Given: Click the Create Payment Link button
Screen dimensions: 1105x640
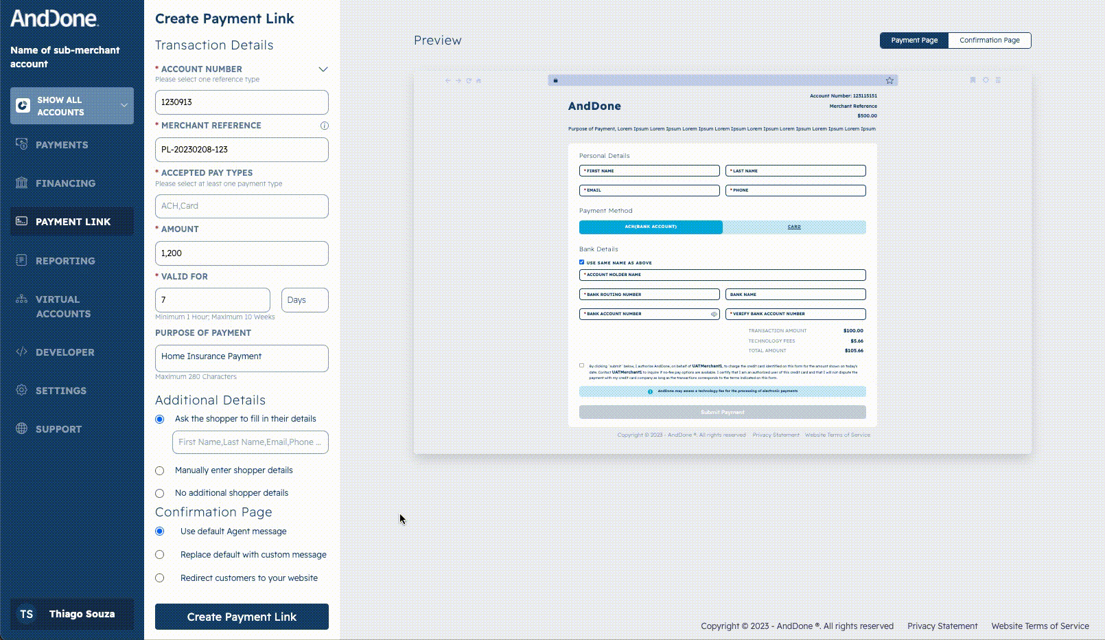Looking at the screenshot, I should click(x=242, y=617).
